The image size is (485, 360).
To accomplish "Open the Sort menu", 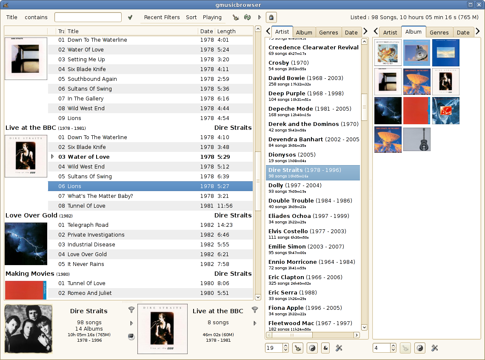I will (191, 17).
